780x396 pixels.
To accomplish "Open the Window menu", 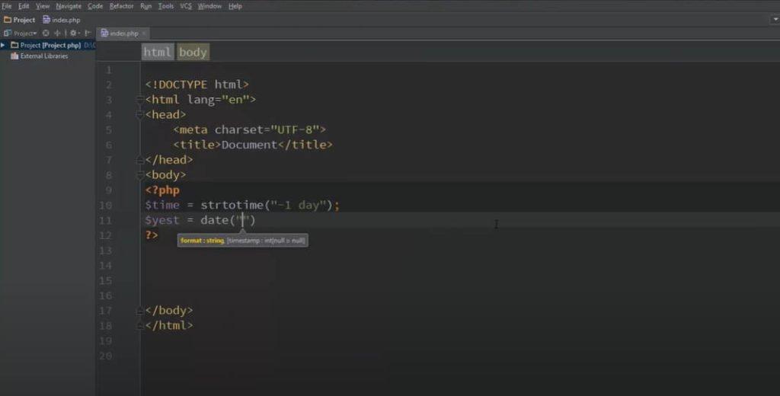I will pyautogui.click(x=209, y=6).
